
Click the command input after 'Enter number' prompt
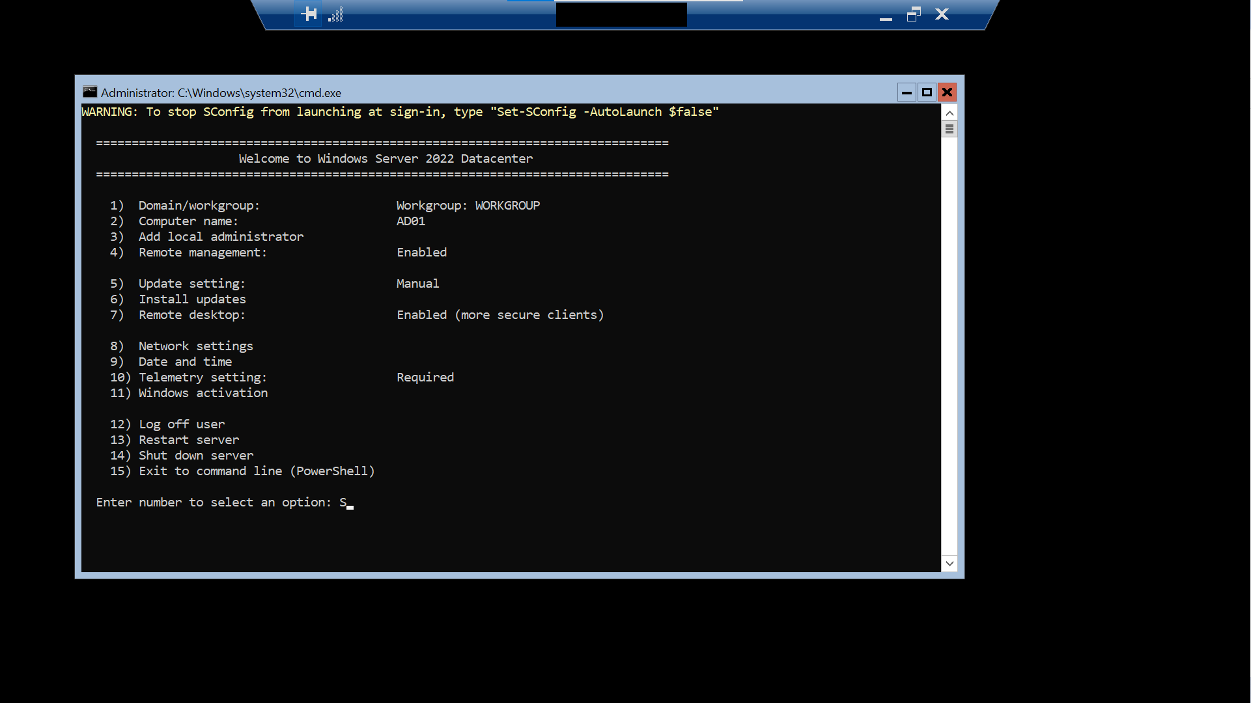[349, 503]
